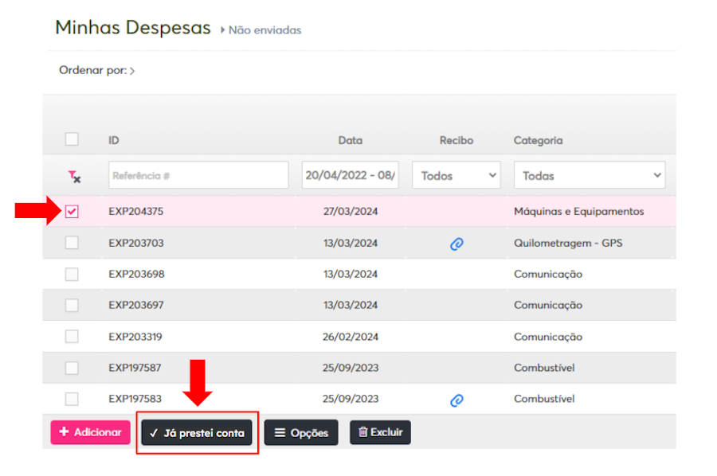View the receipt attachment on row EXP197583
Screen dimensions: 717x476
point(456,399)
